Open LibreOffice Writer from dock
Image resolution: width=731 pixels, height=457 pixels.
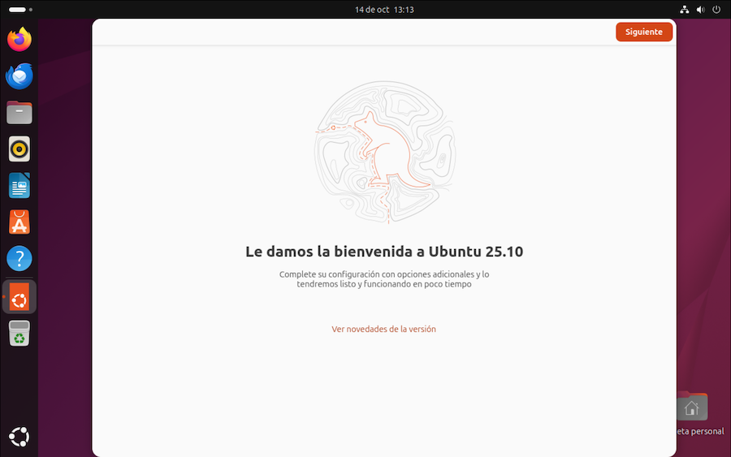tap(19, 186)
